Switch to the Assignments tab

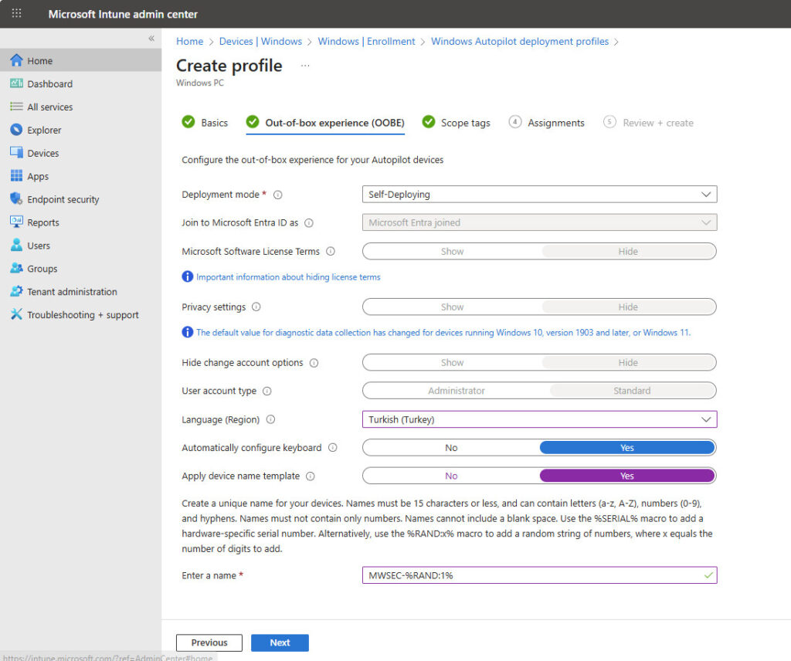(x=555, y=123)
